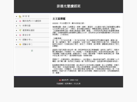Click the broken image in the sidebar
This screenshot has height=102, width=137.
[x=32, y=51]
